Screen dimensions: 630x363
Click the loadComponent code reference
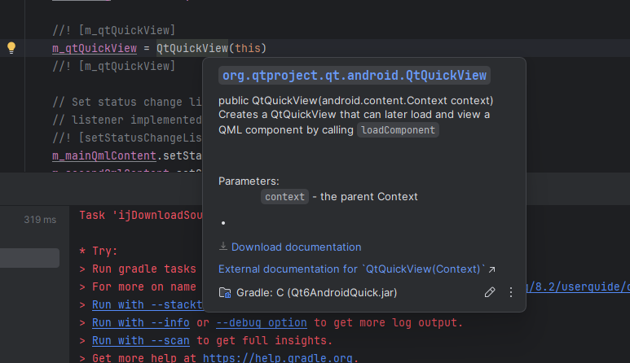tap(398, 130)
